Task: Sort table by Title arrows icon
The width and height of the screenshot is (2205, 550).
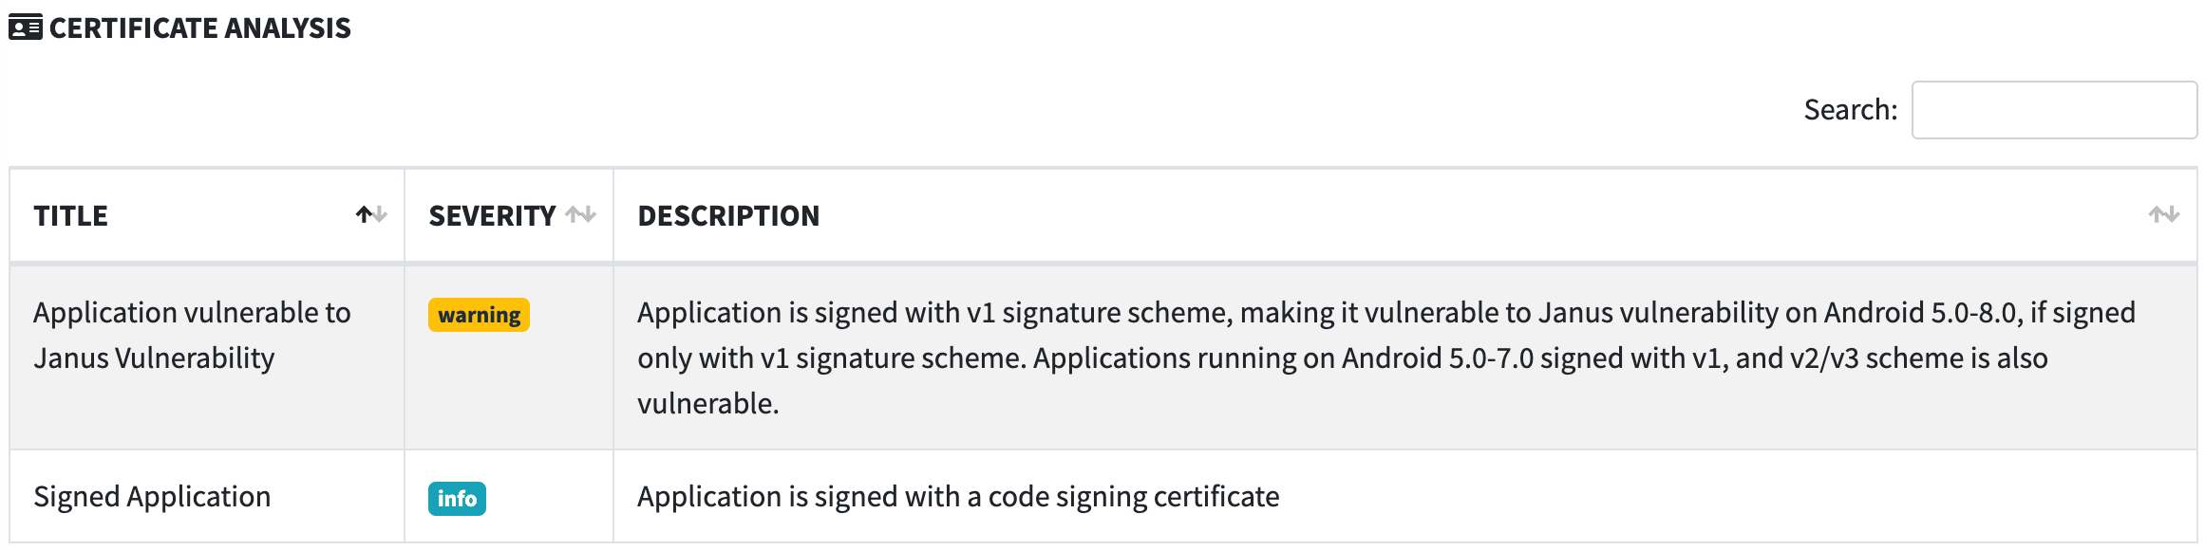Action: coord(371,214)
